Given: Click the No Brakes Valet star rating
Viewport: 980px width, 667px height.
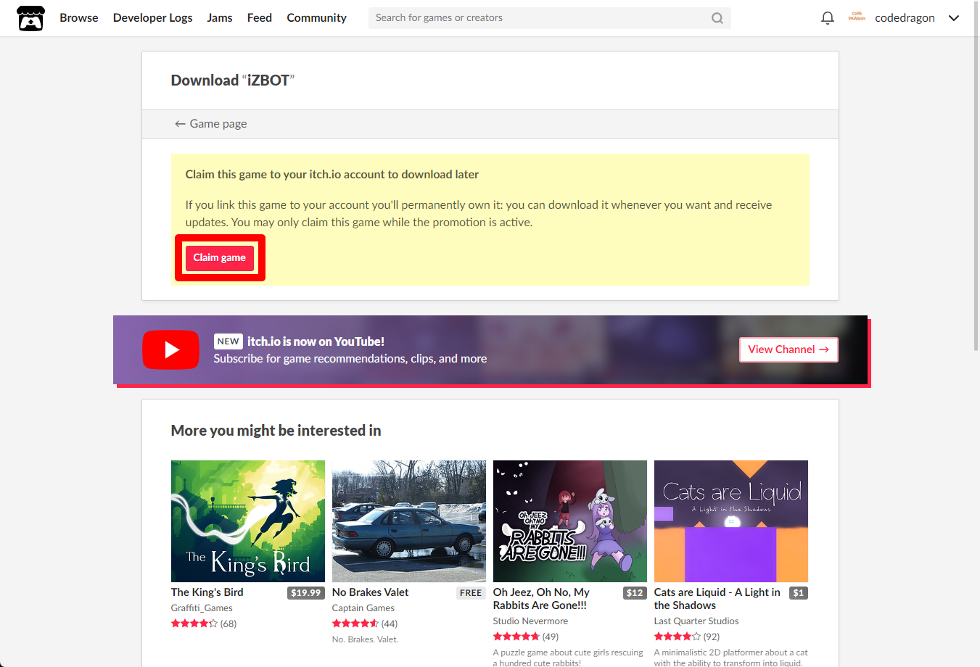Looking at the screenshot, I should 355,623.
